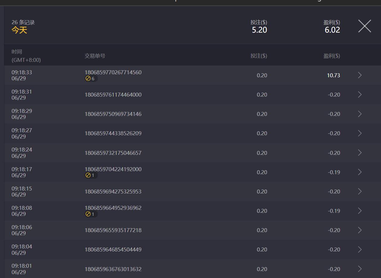Click arrow icon on the 09:18:01 row
The width and height of the screenshot is (381, 278).
[360, 269]
